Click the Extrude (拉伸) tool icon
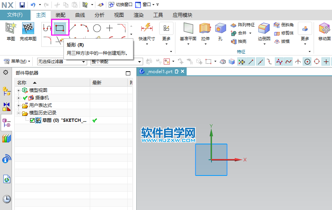Screen dimensions: 332x210 pos(205,28)
